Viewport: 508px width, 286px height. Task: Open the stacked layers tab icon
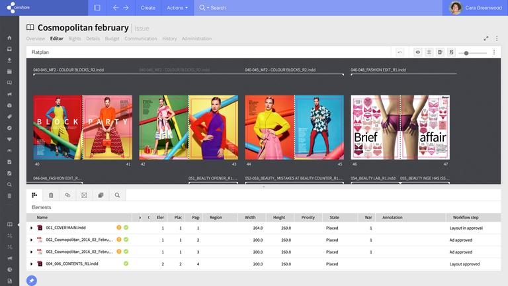tap(101, 195)
